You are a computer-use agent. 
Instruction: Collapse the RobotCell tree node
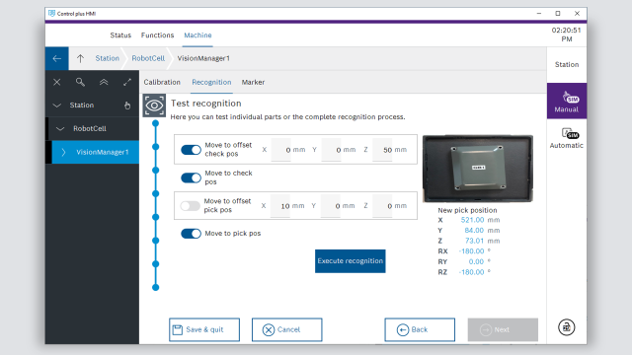point(60,129)
